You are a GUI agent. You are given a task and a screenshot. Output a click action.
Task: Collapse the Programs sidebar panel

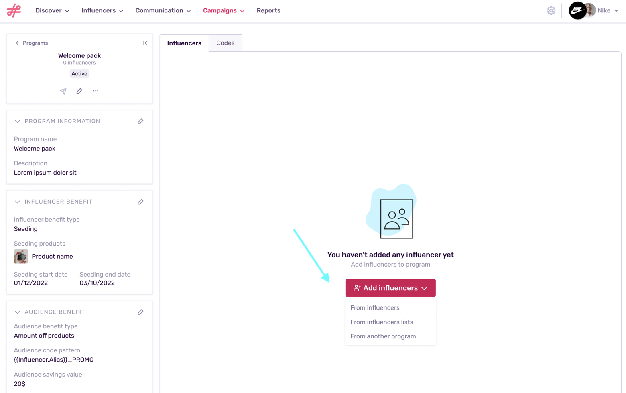[145, 43]
